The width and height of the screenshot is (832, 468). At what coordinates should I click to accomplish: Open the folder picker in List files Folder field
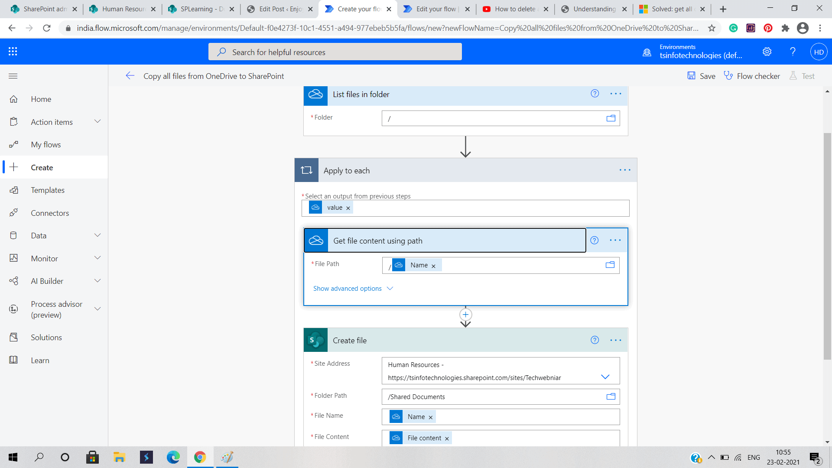tap(611, 118)
